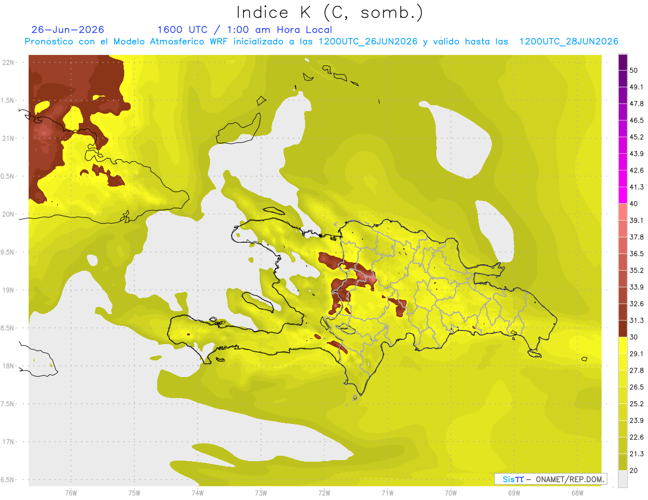Click the "50" color scale value

[634, 70]
